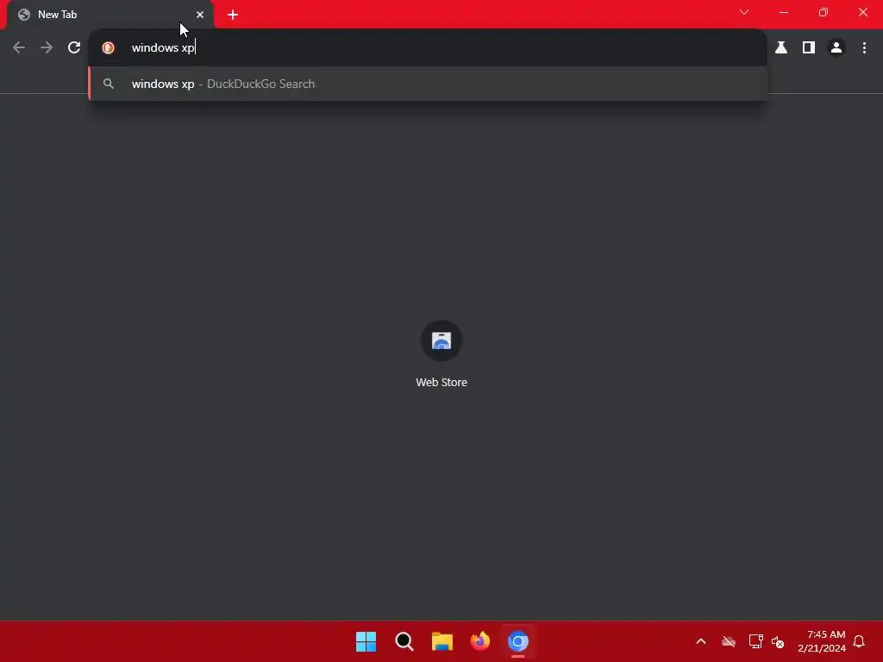Click the browser back arrow
This screenshot has width=883, height=662.
(x=19, y=48)
